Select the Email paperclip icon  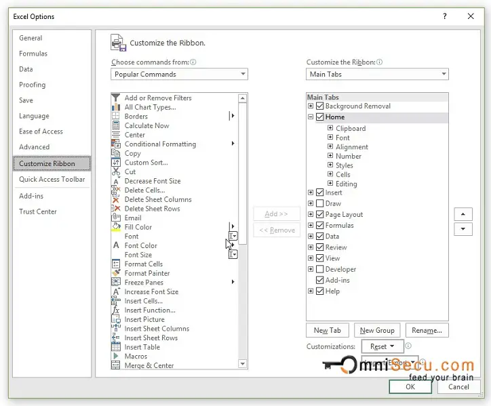[116, 218]
